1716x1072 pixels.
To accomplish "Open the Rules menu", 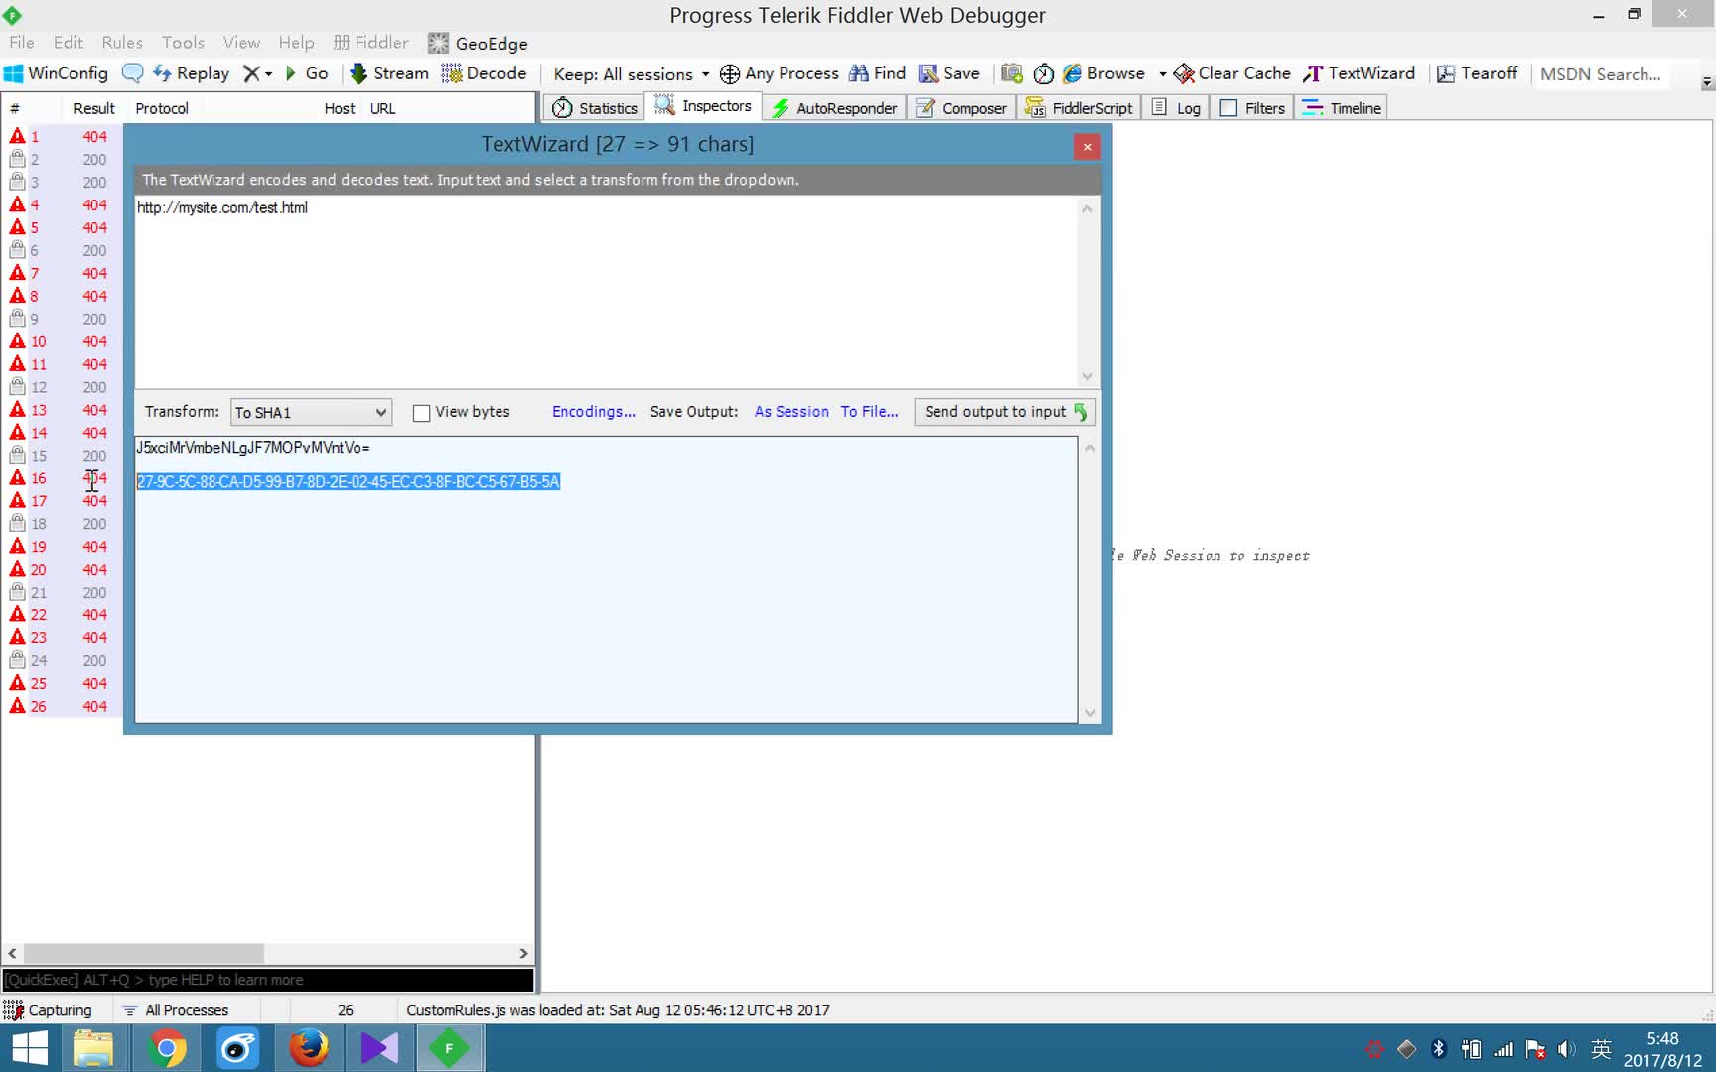I will pyautogui.click(x=122, y=42).
